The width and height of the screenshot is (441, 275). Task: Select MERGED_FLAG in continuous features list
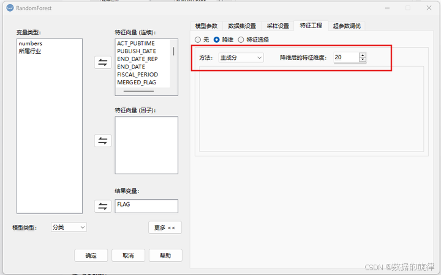point(137,82)
